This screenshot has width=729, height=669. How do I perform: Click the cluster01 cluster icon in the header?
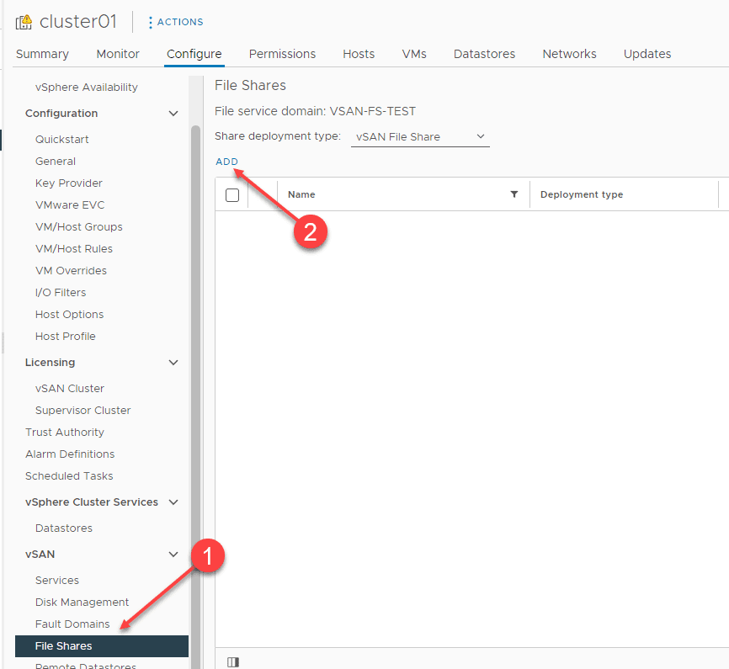(24, 21)
